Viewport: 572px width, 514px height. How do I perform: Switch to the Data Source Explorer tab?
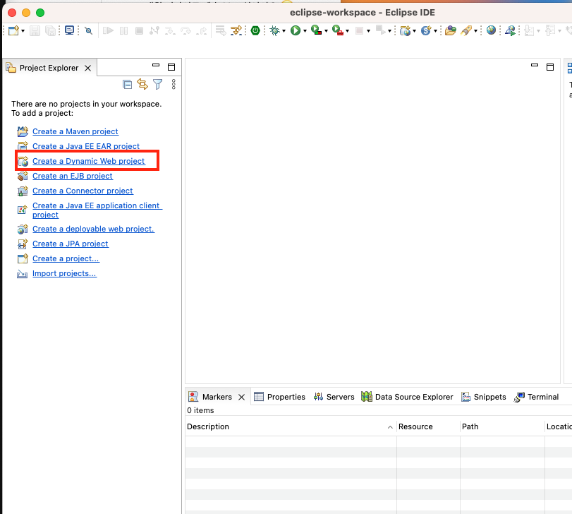tap(407, 397)
